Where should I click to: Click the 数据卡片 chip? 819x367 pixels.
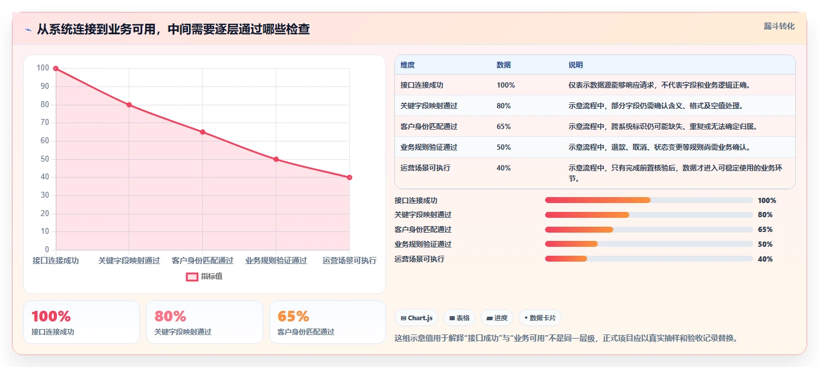[x=540, y=318]
